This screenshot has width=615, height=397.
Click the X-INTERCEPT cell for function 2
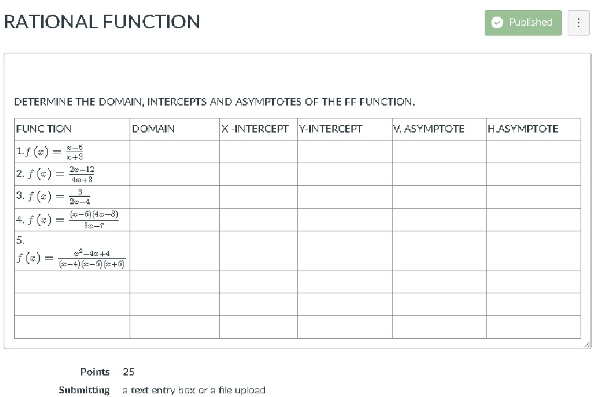pyautogui.click(x=257, y=174)
